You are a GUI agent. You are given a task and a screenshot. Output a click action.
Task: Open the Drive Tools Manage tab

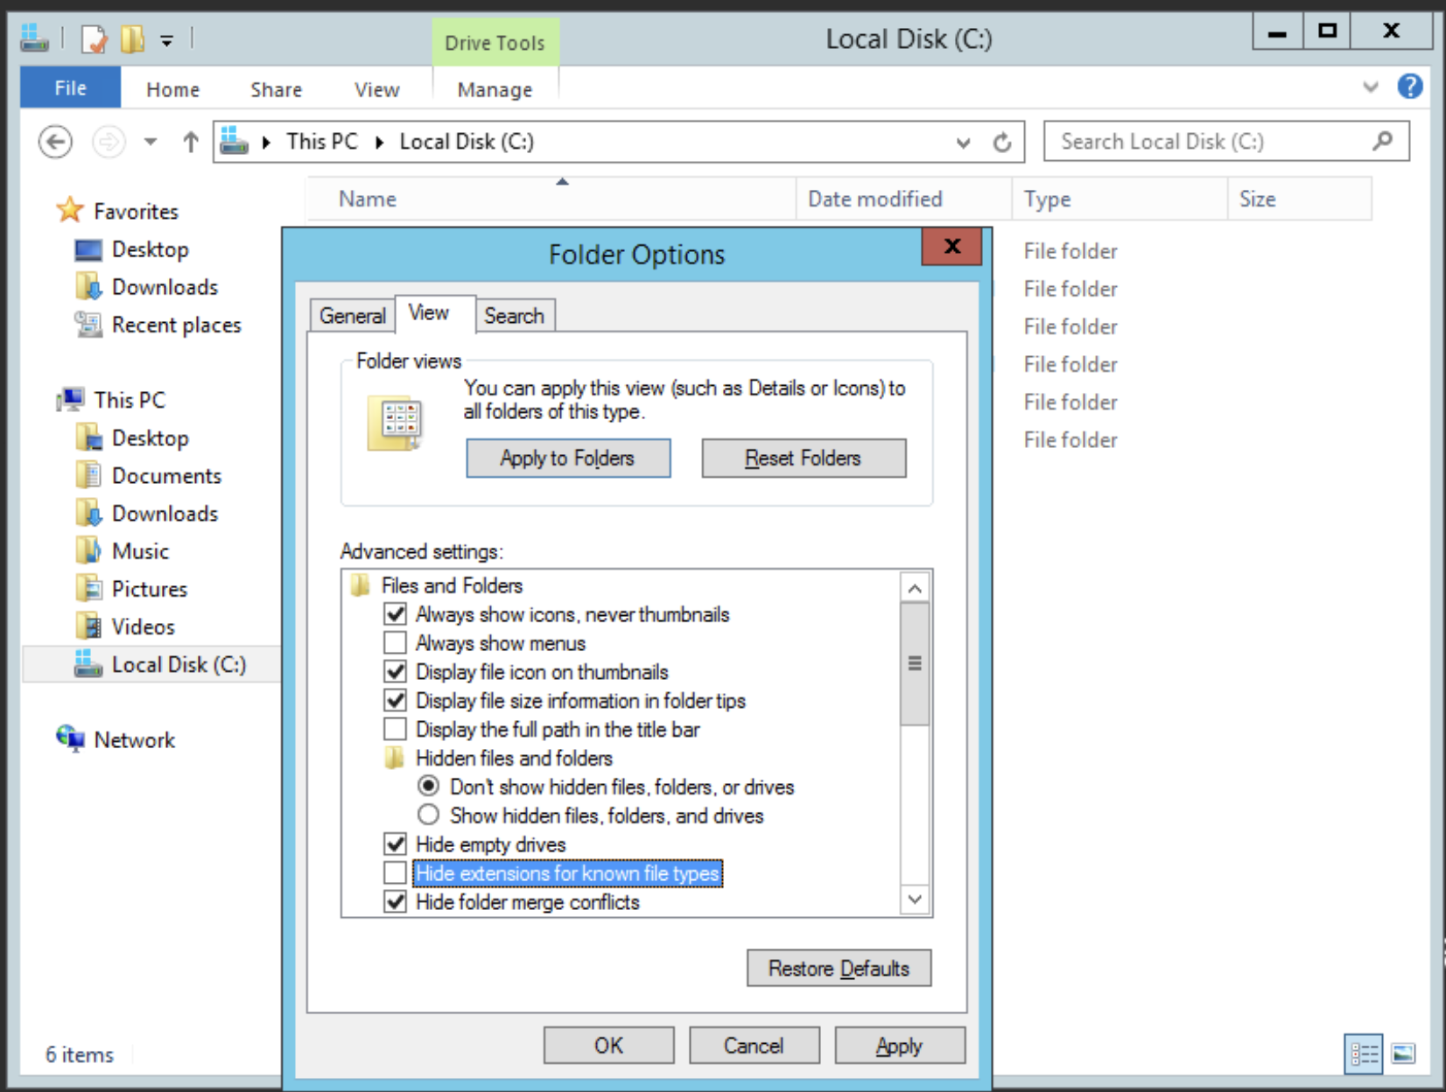[495, 88]
